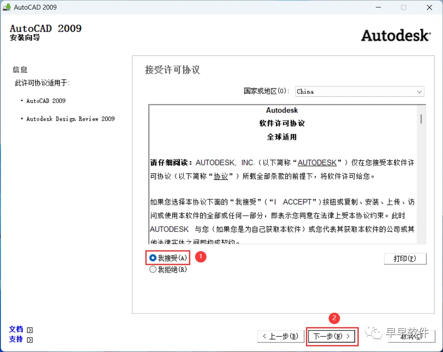Open the 国家或地区 China dropdown

coord(359,92)
